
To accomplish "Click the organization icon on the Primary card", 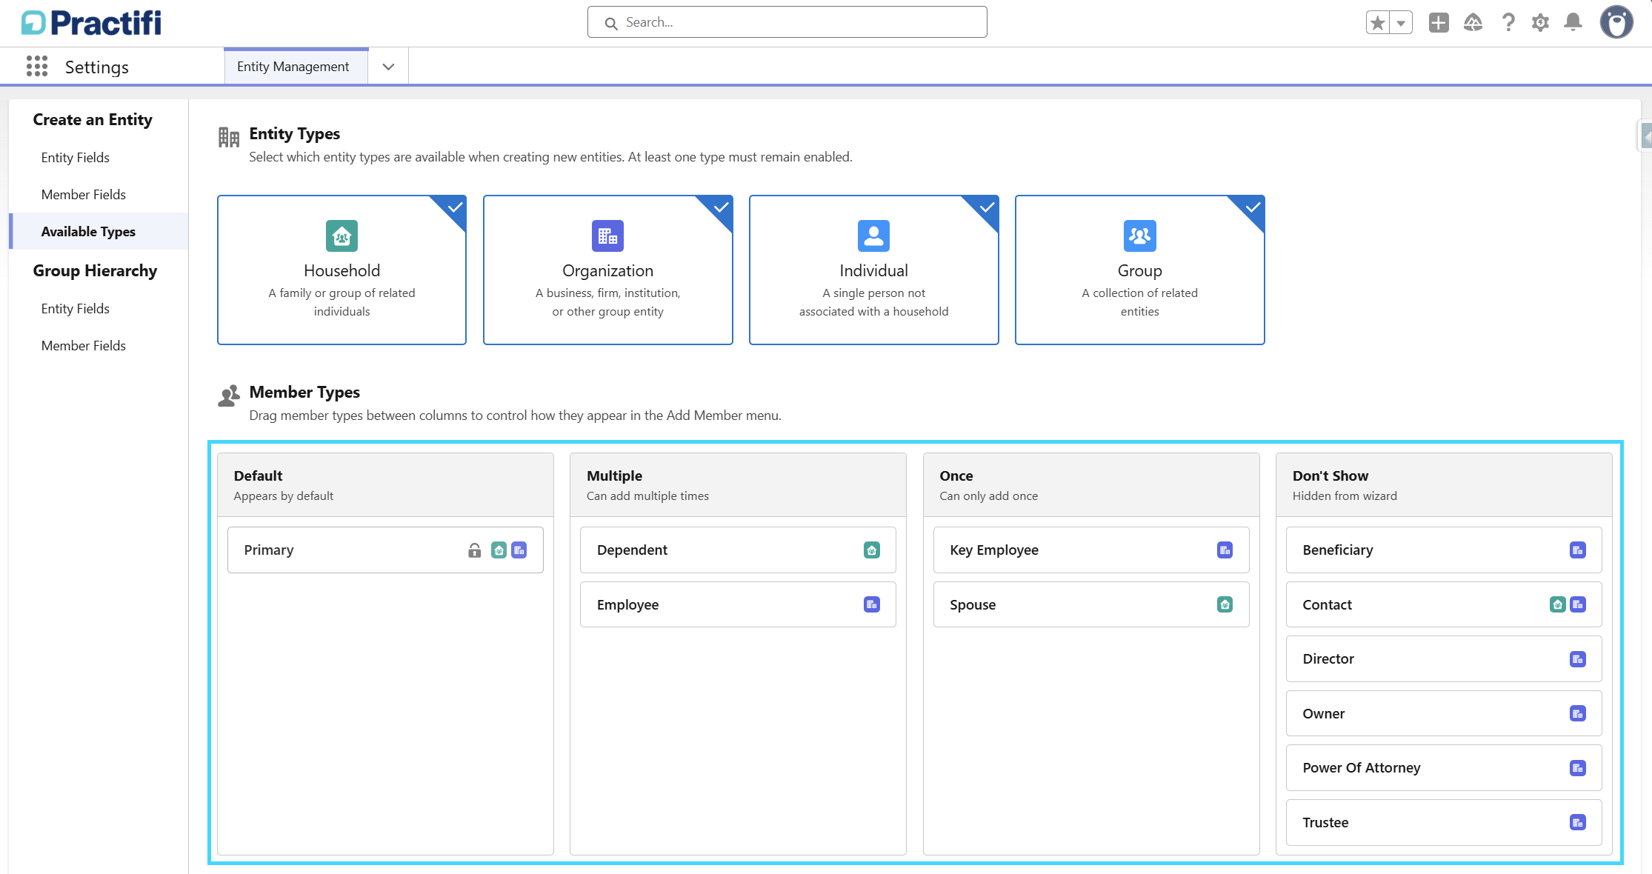I will (519, 550).
